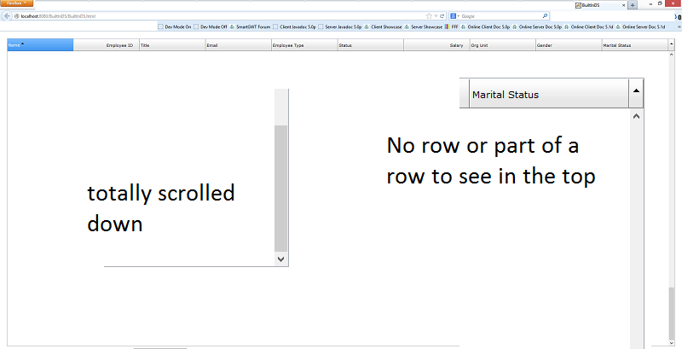Image resolution: width=682 pixels, height=349 pixels.
Task: Switch to the BuiltInDS browser tab
Action: [x=597, y=4]
